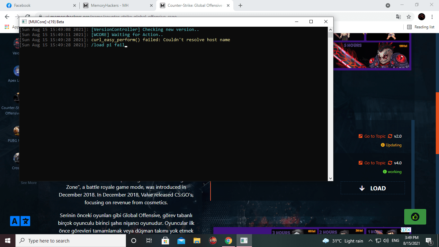Image resolution: width=439 pixels, height=247 pixels.
Task: Select the PUBG icon in sidebar
Action: coord(16,131)
